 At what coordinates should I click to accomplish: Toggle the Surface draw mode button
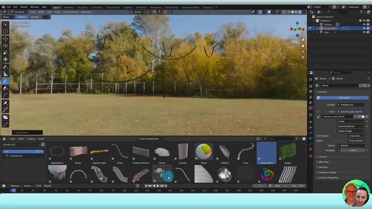click(x=35, y=17)
